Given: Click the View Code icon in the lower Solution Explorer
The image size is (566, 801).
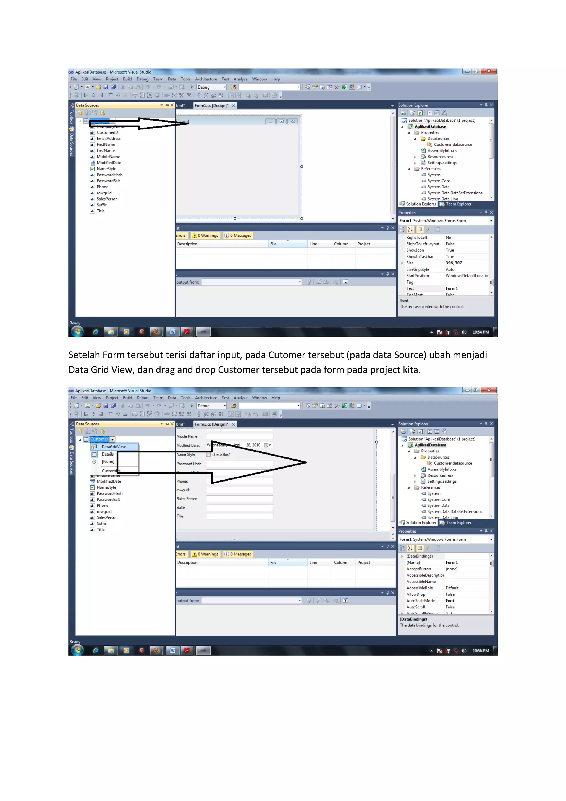Looking at the screenshot, I should (x=430, y=431).
